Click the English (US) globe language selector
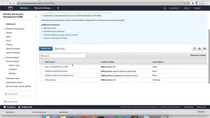 [25, 107]
